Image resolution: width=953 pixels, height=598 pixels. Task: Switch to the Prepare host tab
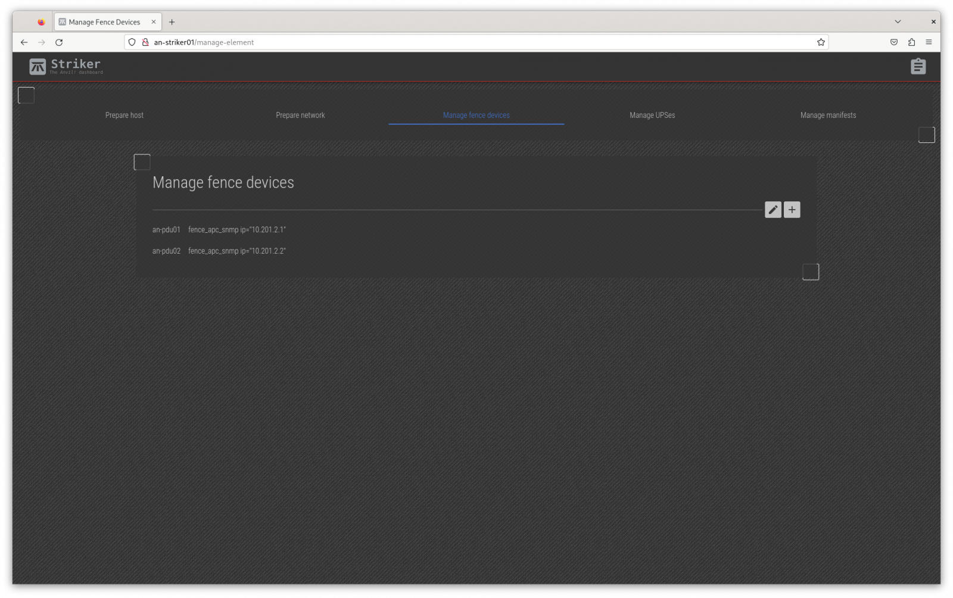[x=124, y=115]
